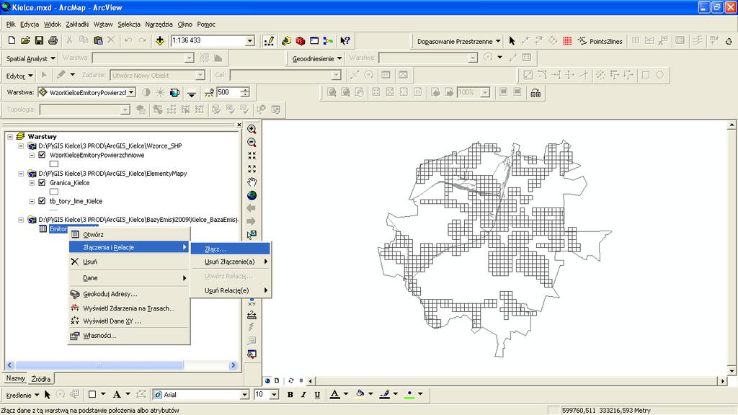Open a map with the folder icon
Screen dimensions: 738x415
coord(25,41)
